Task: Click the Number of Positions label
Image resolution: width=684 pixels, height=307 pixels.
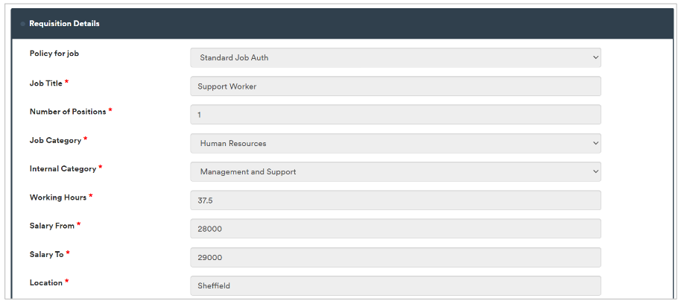Action: coord(67,112)
